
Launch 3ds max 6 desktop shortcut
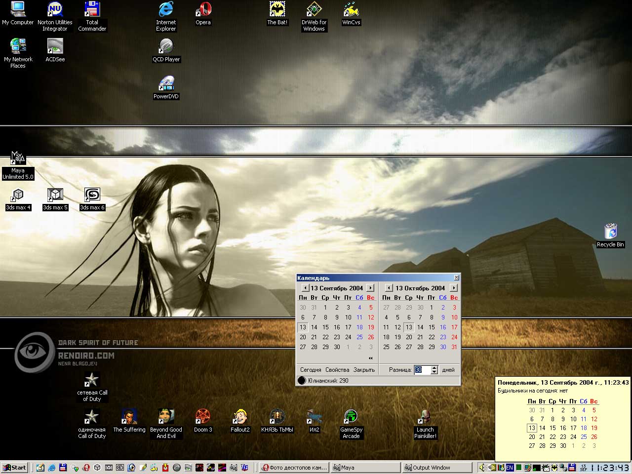(x=92, y=195)
